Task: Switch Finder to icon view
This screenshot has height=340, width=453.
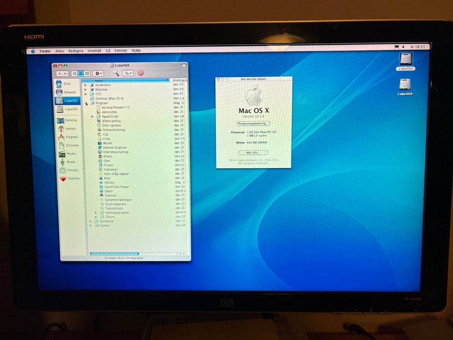Action: tap(74, 74)
